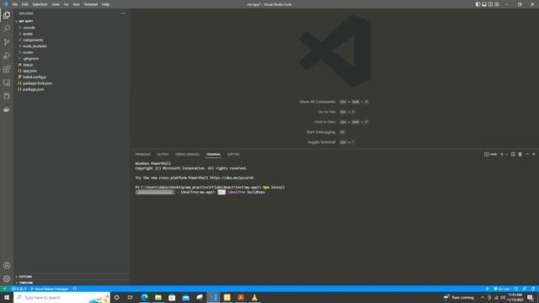Open Microsoft Edge from the taskbar
This screenshot has width=539, height=303.
coord(144,297)
